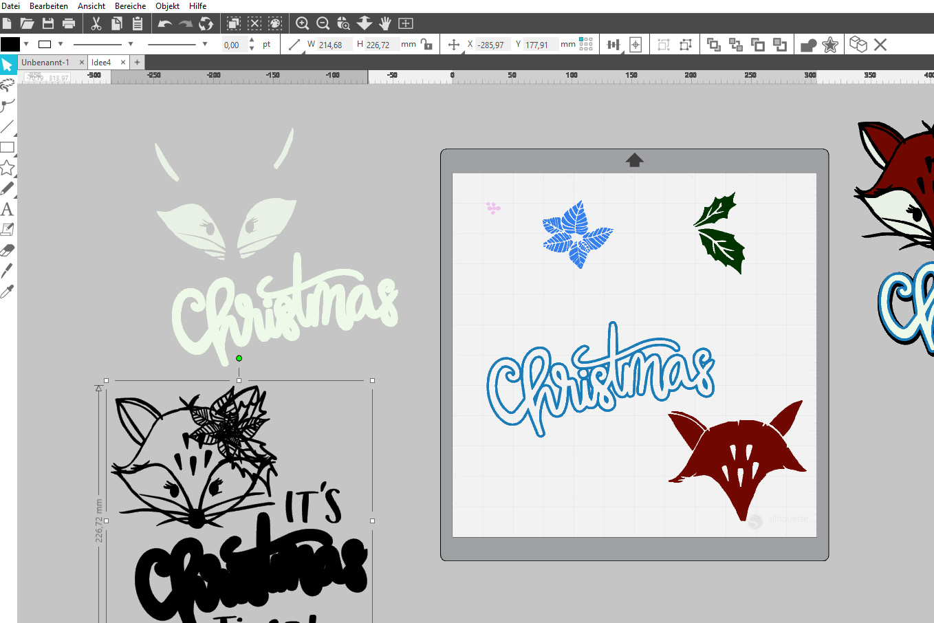Expand the first line style dropdown

point(131,44)
